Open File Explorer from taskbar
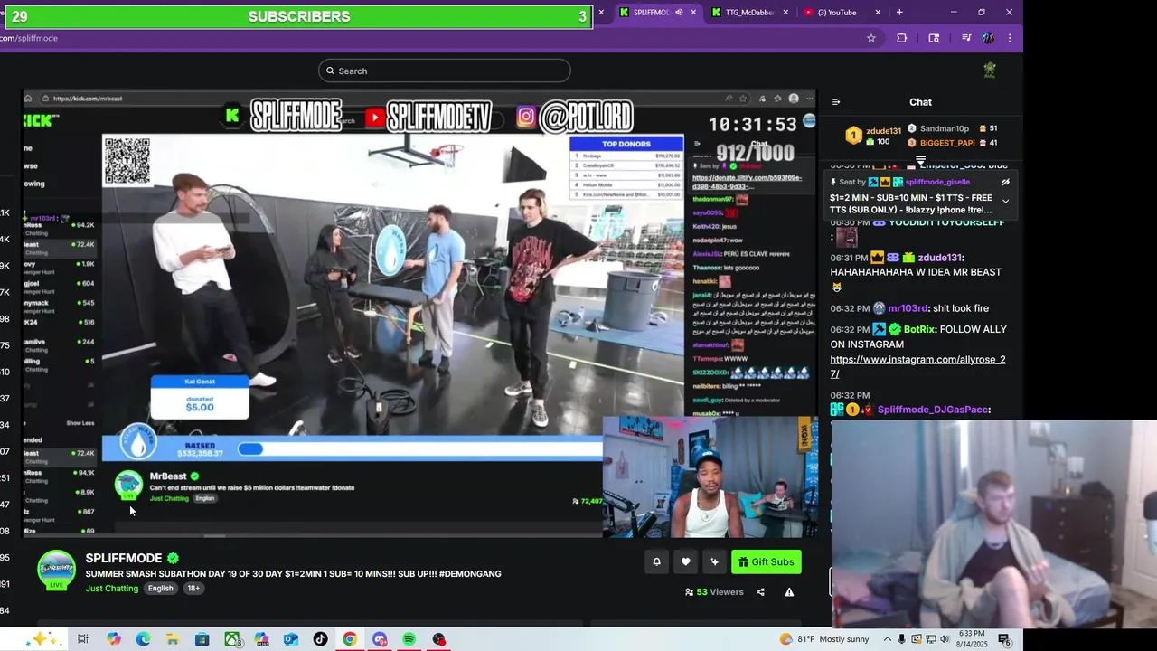 173,639
